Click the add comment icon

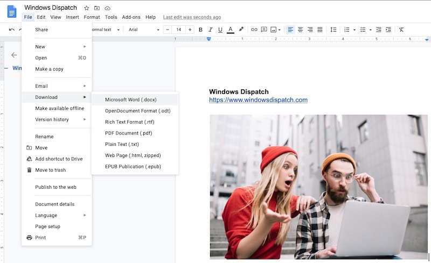264,30
